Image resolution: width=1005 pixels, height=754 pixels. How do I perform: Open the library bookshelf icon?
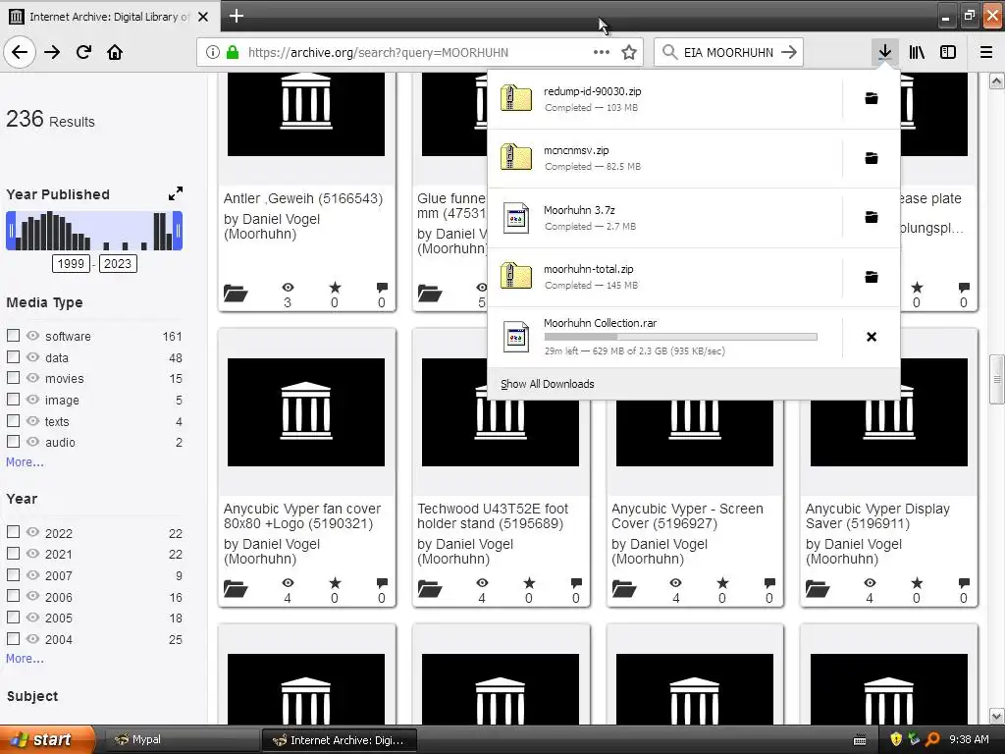[917, 52]
